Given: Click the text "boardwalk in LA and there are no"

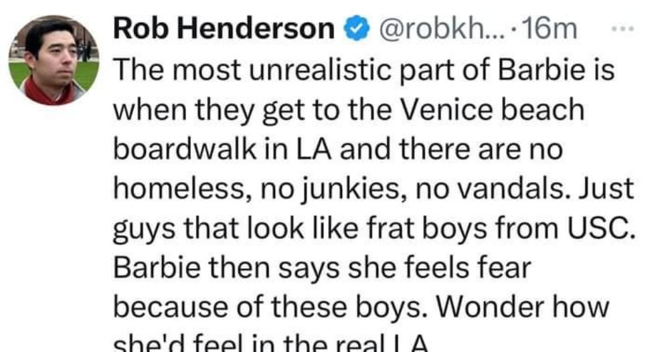Looking at the screenshot, I should pos(337,149).
